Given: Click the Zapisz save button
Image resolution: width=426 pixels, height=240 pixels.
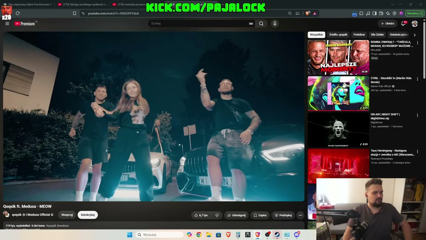Looking at the screenshot, I should point(260,215).
